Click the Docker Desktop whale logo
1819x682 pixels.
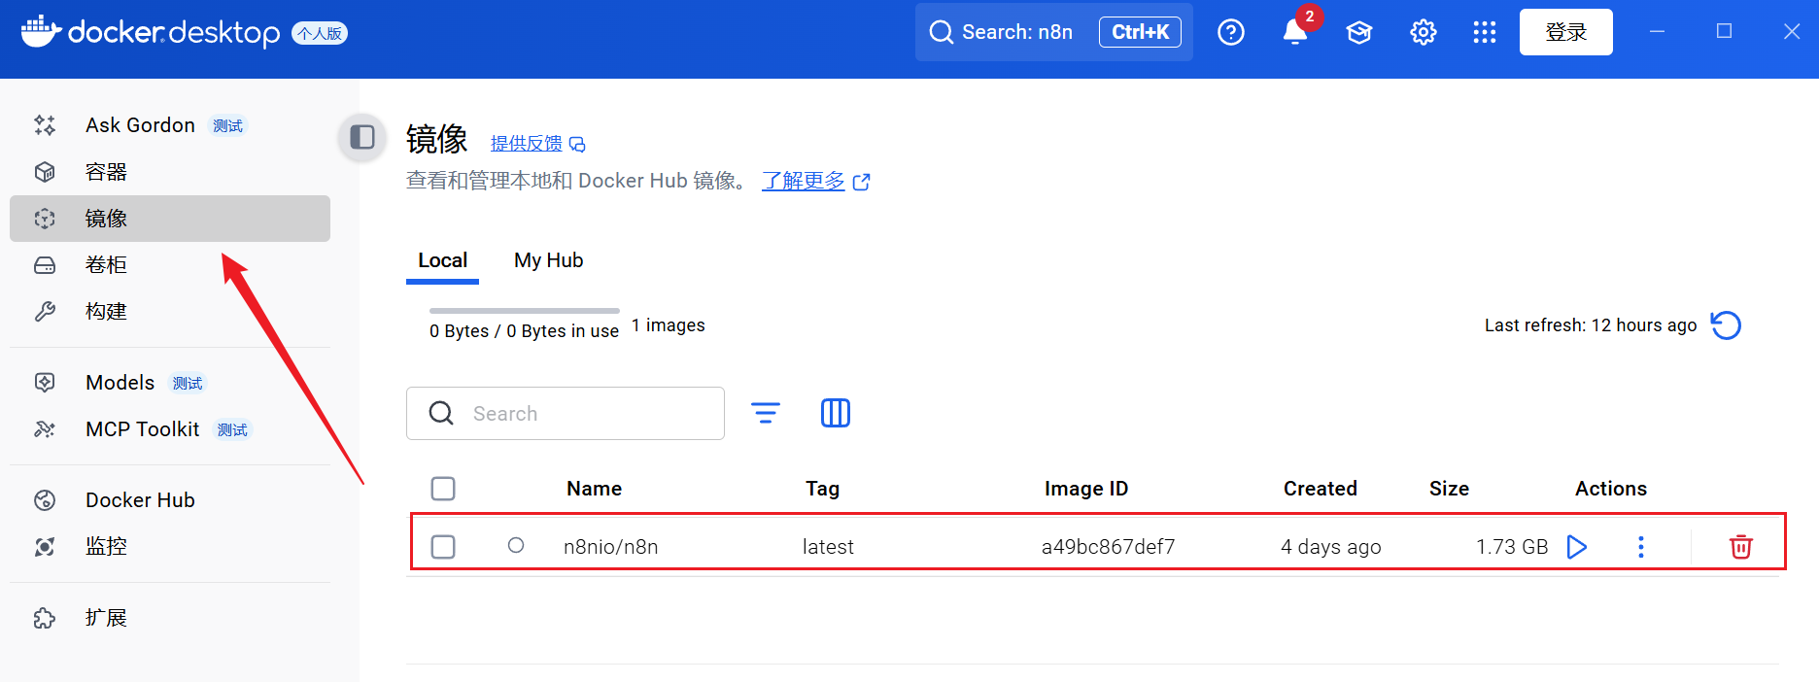41,31
